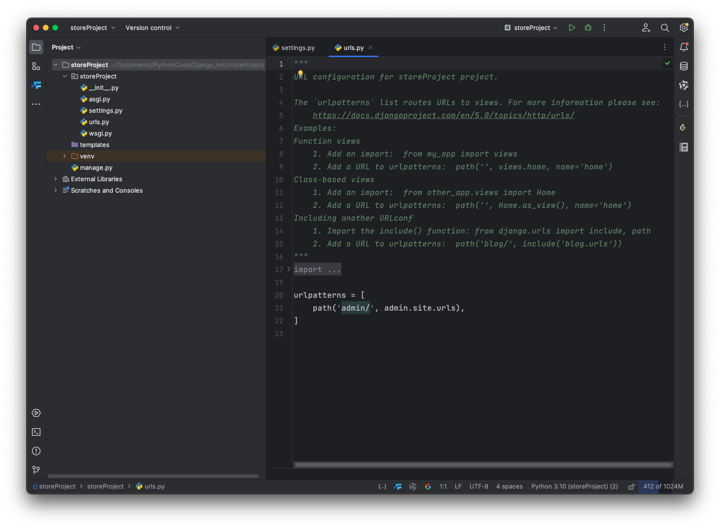This screenshot has height=529, width=720.
Task: Click Python 3.10 interpreter in status bar
Action: pyautogui.click(x=574, y=486)
